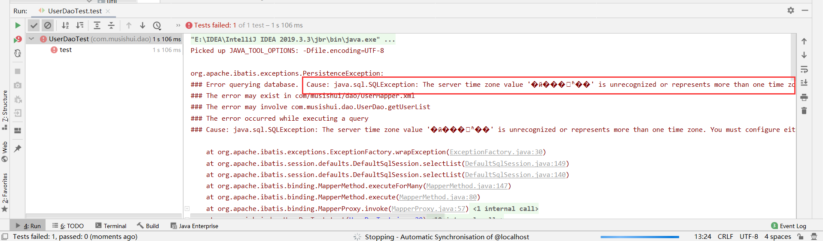
Task: Pin the Run tab
Action: (18, 149)
